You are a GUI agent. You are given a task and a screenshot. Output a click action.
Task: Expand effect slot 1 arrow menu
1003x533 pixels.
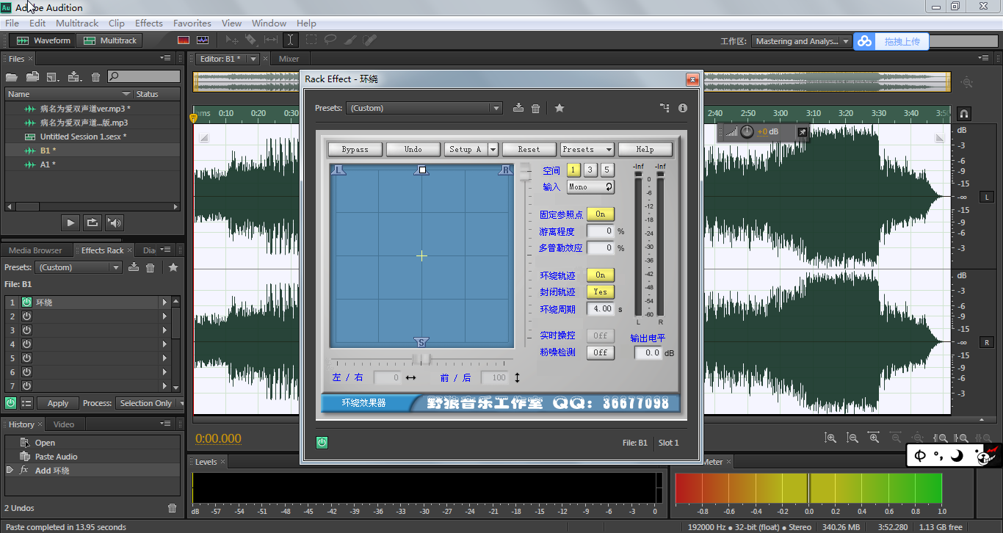164,302
